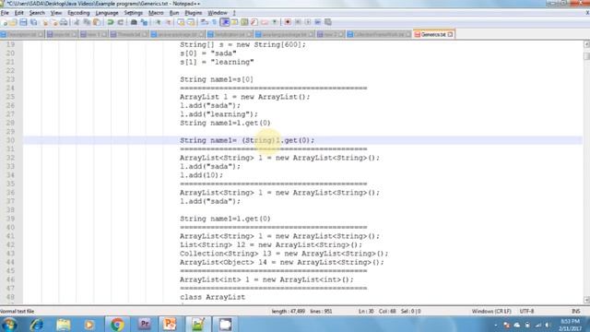The height and width of the screenshot is (332, 590).
Task: Open the Settings menu
Action: point(133,13)
